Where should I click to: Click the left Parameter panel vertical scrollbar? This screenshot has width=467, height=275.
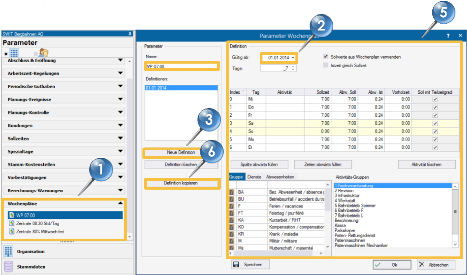click(x=130, y=149)
